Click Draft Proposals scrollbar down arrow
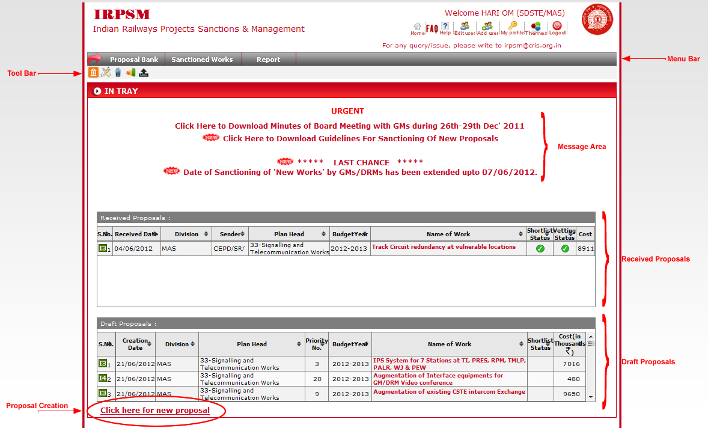Image resolution: width=708 pixels, height=428 pixels. [x=590, y=397]
